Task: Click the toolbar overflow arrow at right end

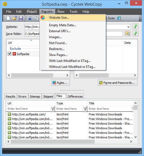Action: point(140,20)
